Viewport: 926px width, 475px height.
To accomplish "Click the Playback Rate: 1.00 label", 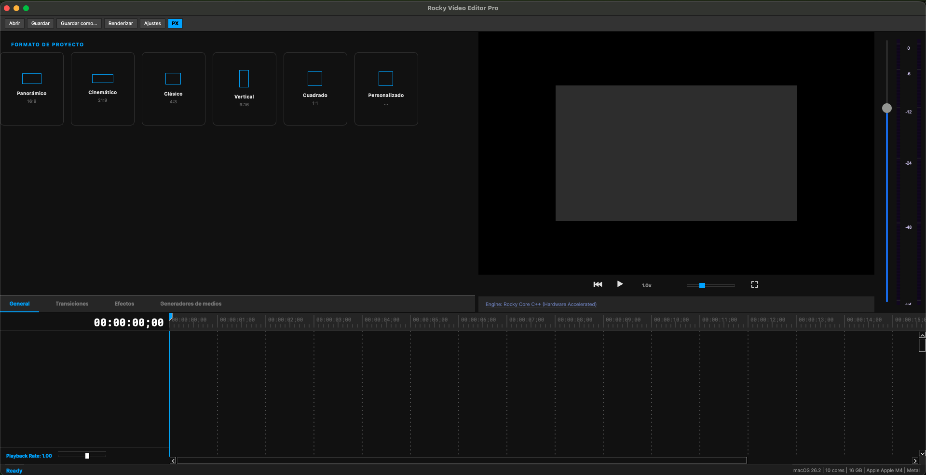I will point(29,456).
